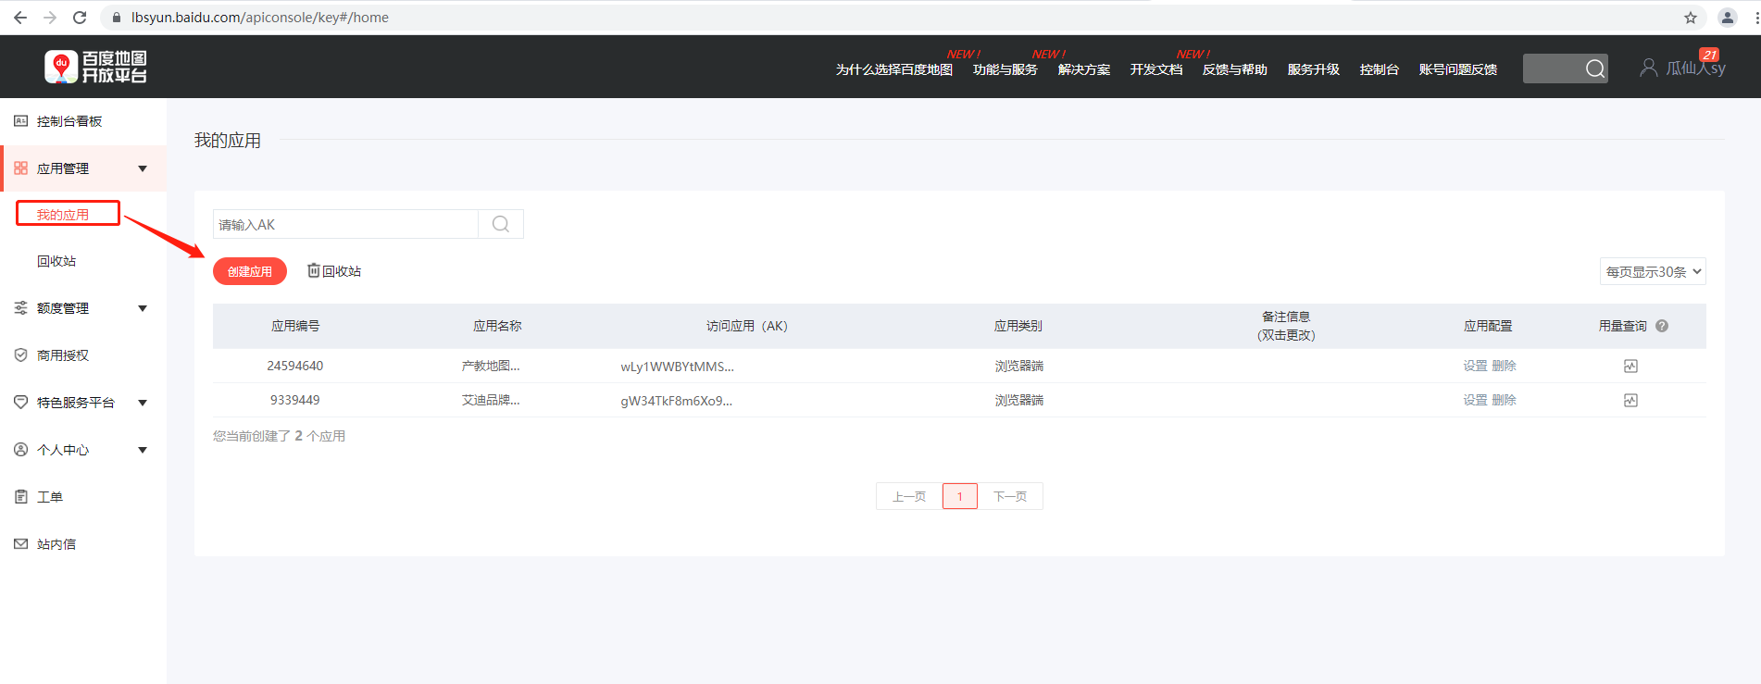Click the 应用管理 grid icon in the sidebar

click(x=20, y=168)
